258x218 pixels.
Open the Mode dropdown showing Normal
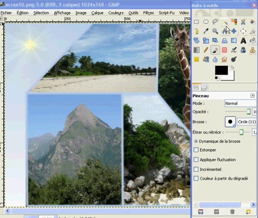coord(240,104)
